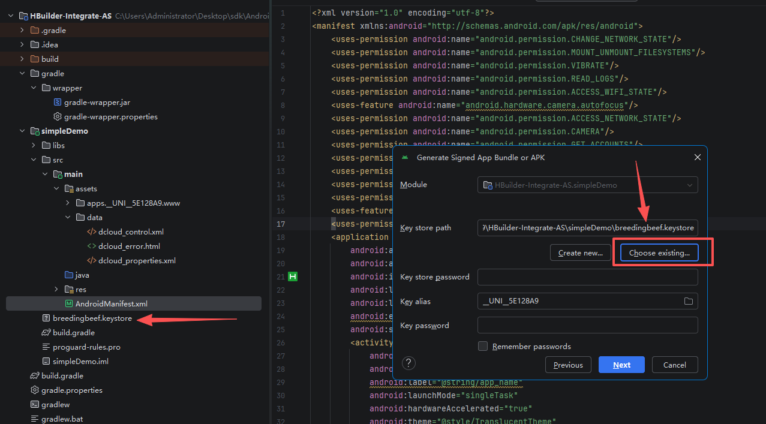Click the gradle-wrapper.jar file icon

tap(58, 102)
